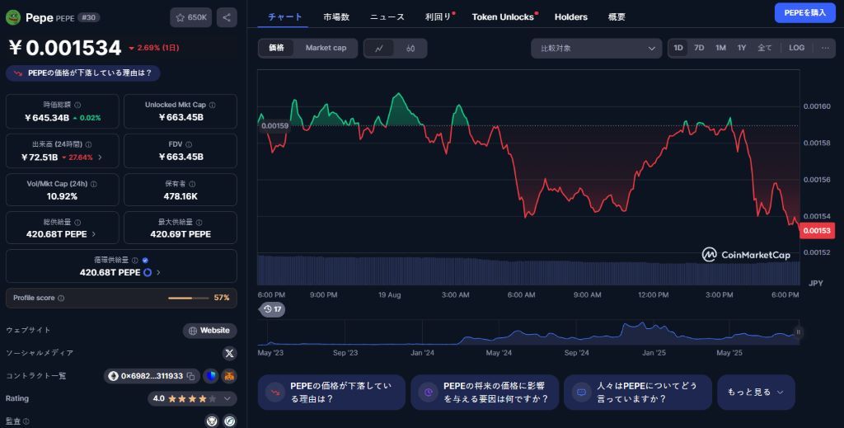Click the info icon beside 総供給量

click(x=77, y=223)
